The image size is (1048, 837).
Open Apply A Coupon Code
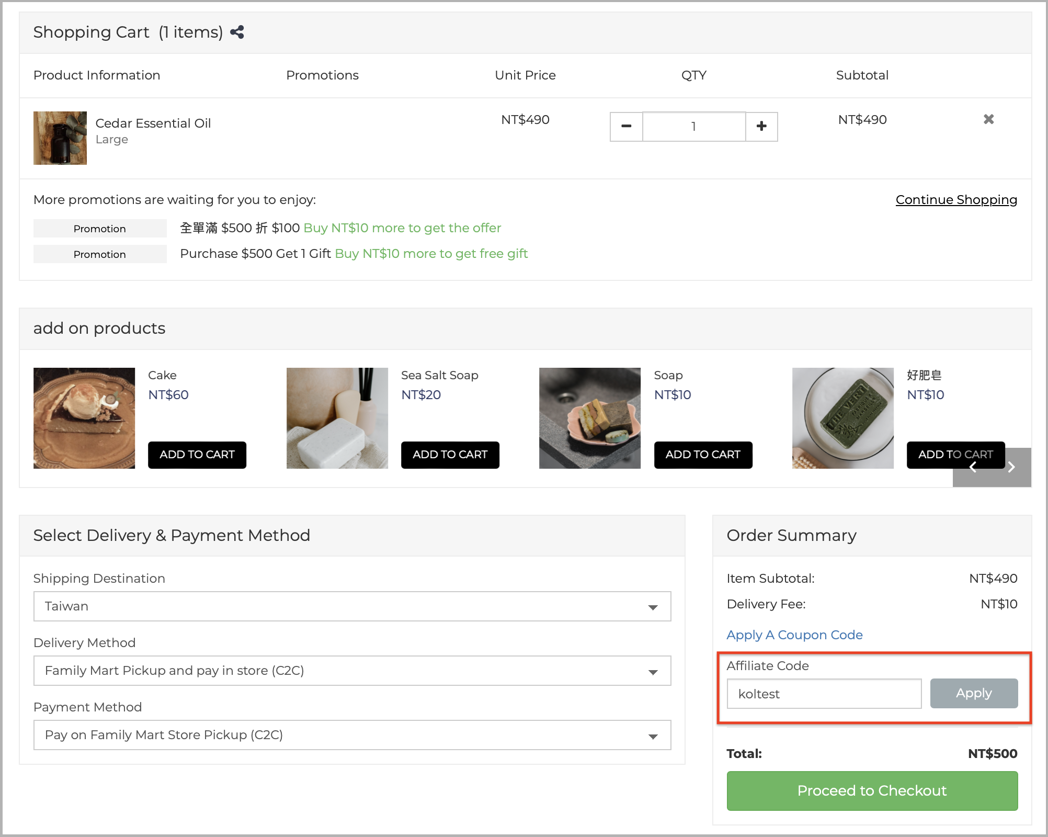(x=794, y=635)
